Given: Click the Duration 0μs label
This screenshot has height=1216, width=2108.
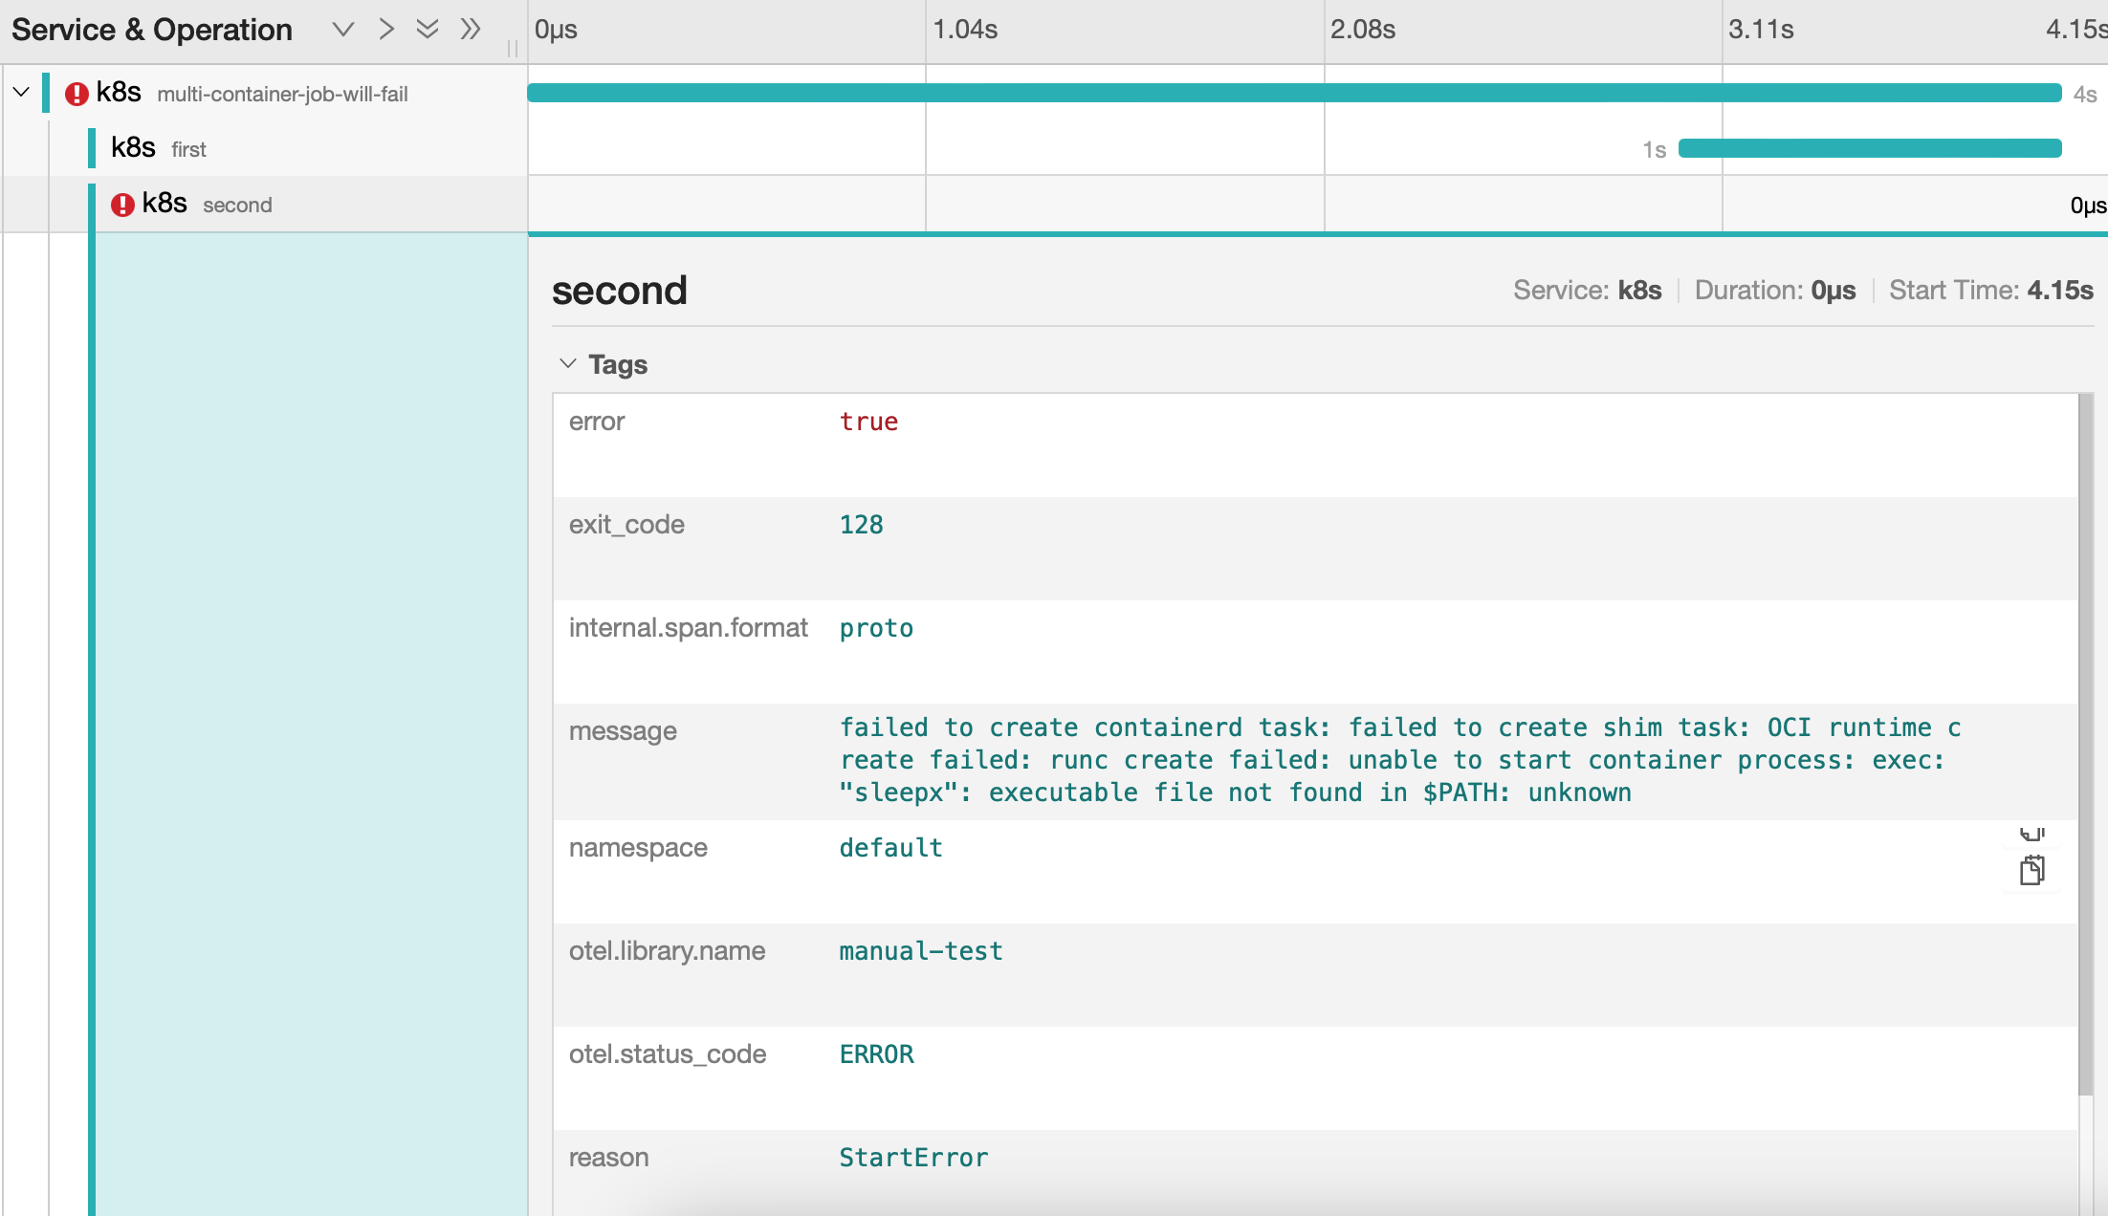Looking at the screenshot, I should click(1775, 291).
